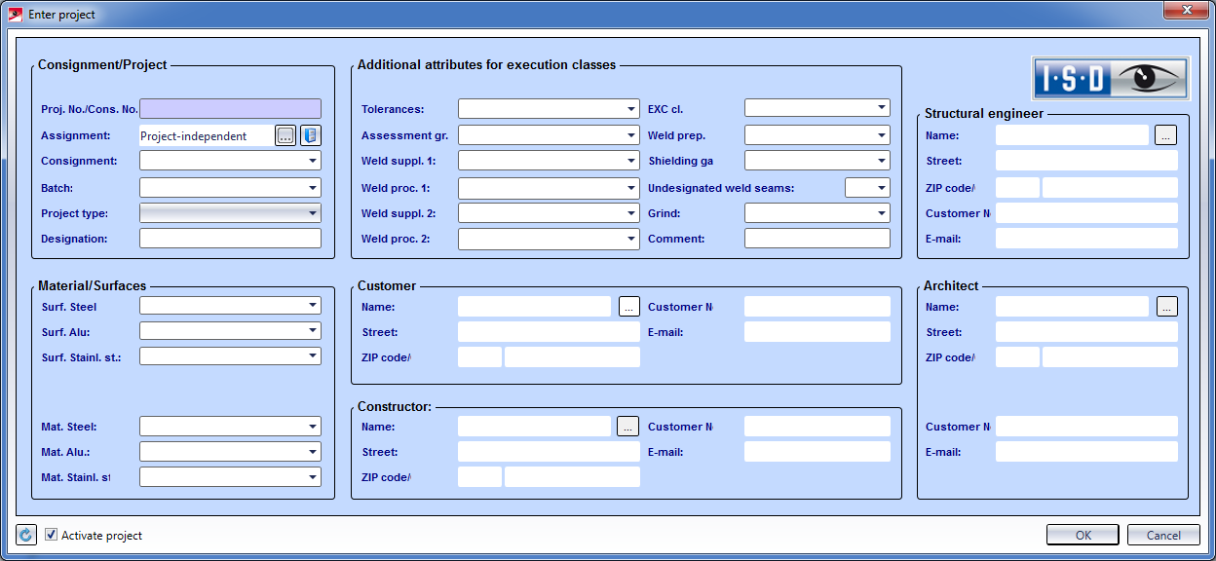1216x561 pixels.
Task: Open the Tolerances dropdown
Action: click(549, 109)
